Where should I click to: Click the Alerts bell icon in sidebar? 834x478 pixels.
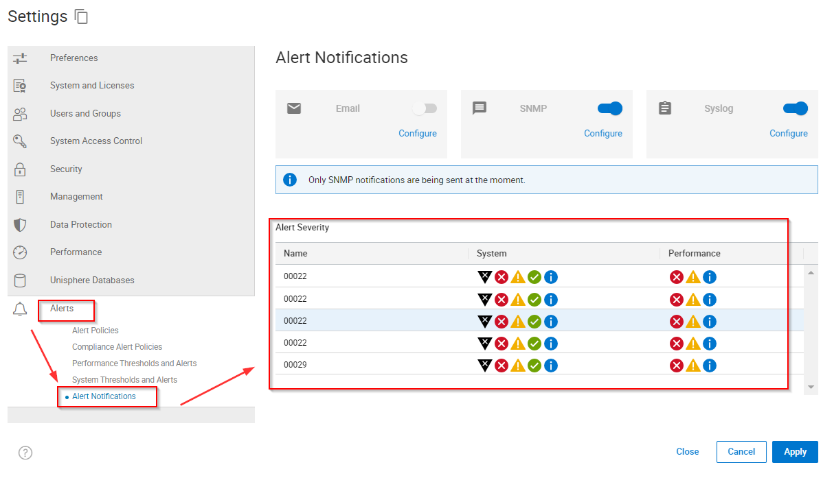click(21, 310)
